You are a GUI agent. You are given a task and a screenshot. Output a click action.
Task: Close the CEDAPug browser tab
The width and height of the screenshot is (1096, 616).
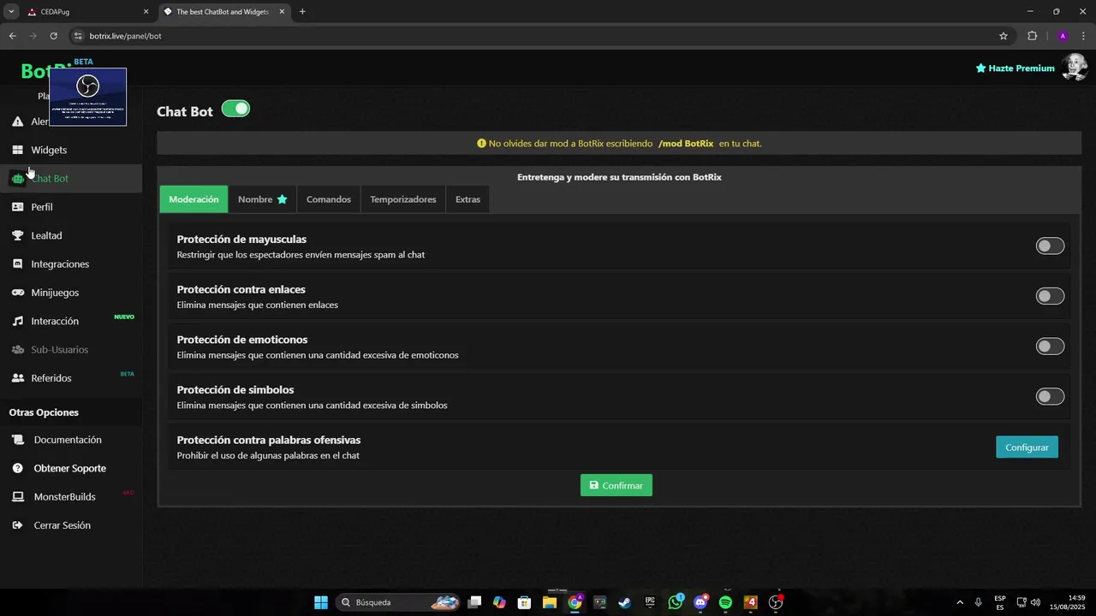[146, 12]
